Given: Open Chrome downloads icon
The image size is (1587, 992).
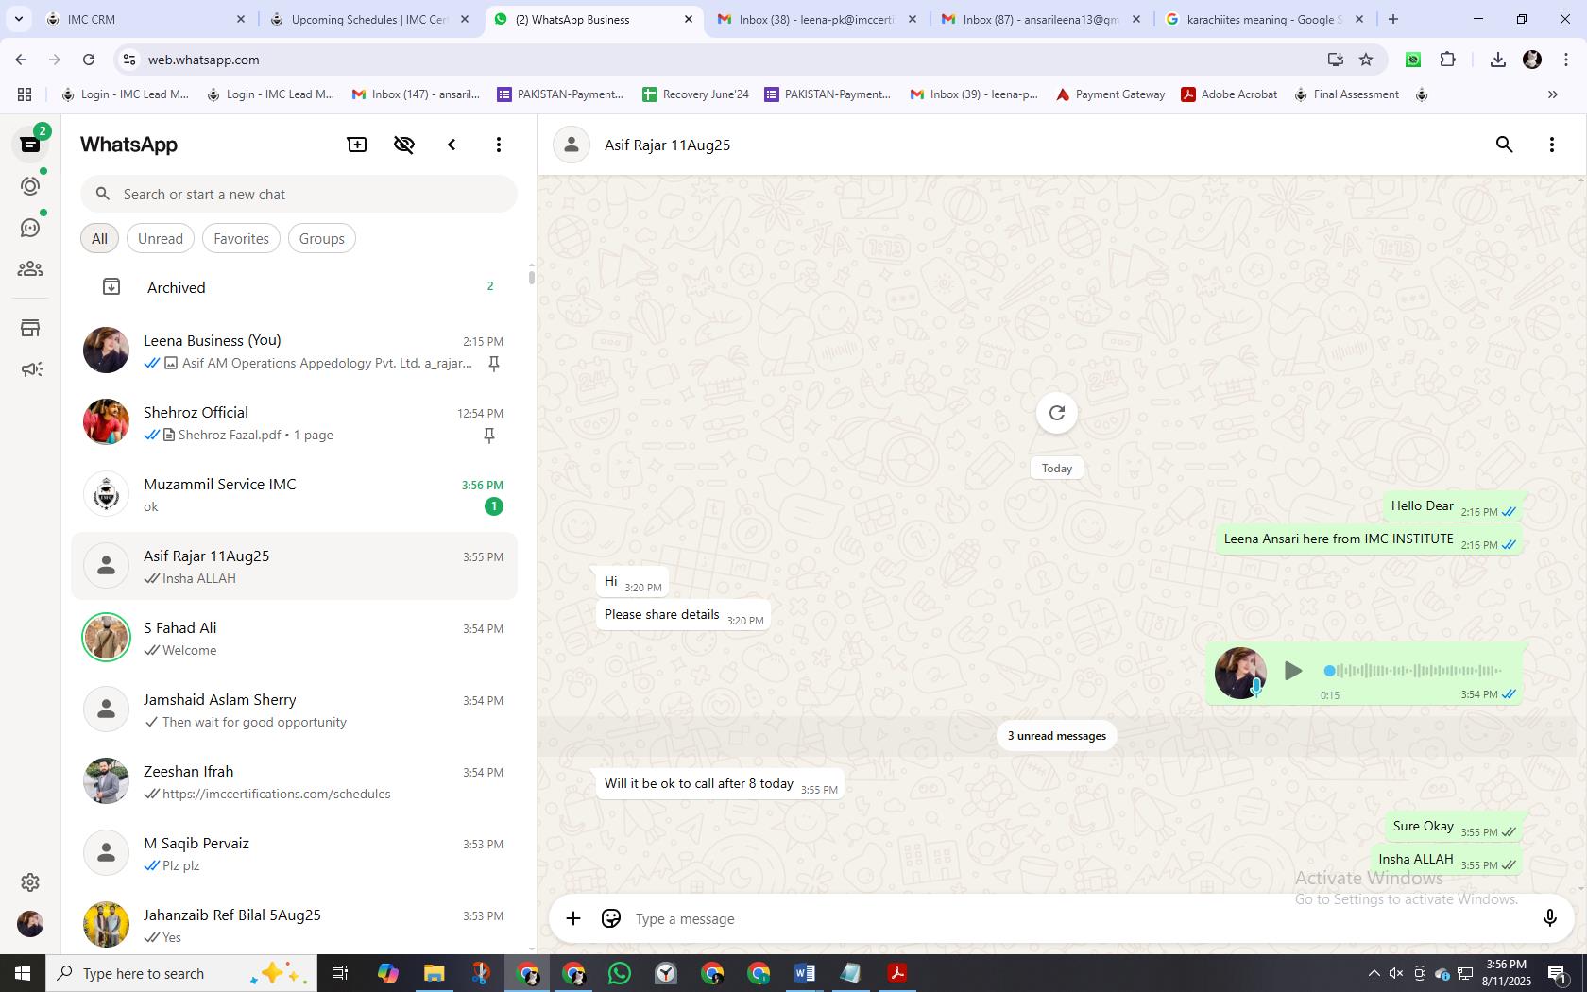Looking at the screenshot, I should (1497, 60).
